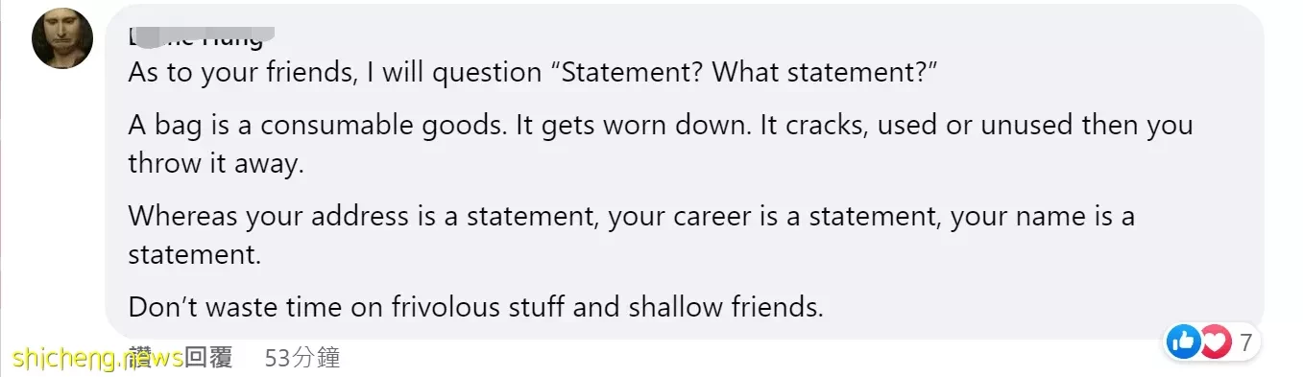The width and height of the screenshot is (1303, 377).
Task: Click the 'throw it away.' line
Action: [216, 163]
